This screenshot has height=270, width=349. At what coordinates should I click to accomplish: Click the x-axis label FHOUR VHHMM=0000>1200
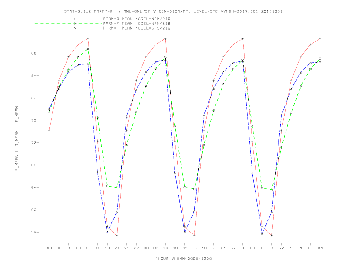coord(183,259)
